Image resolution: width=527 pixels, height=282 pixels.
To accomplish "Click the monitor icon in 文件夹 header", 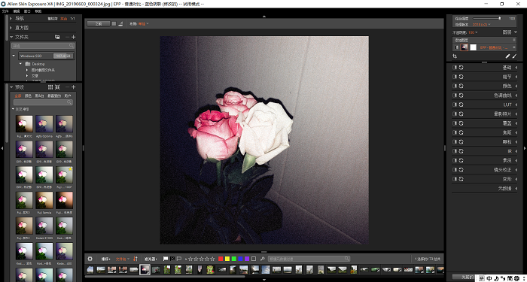I will tap(57, 37).
